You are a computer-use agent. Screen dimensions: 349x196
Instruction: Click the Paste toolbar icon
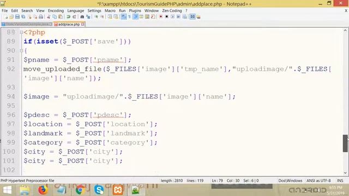(x=61, y=17)
